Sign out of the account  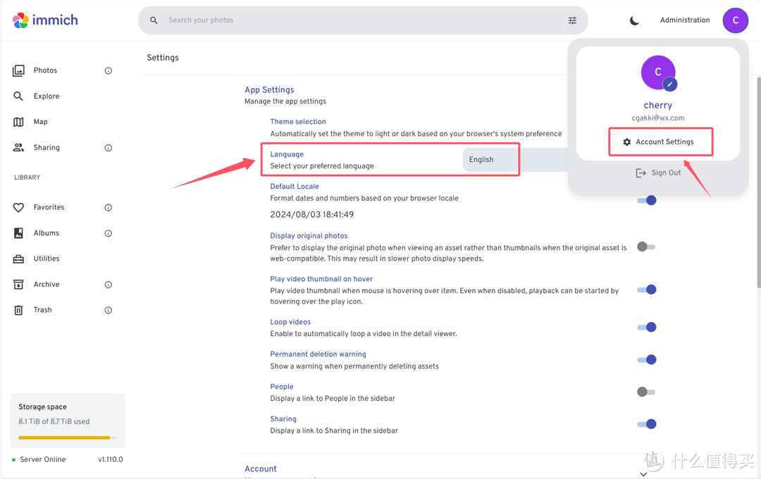click(x=658, y=173)
